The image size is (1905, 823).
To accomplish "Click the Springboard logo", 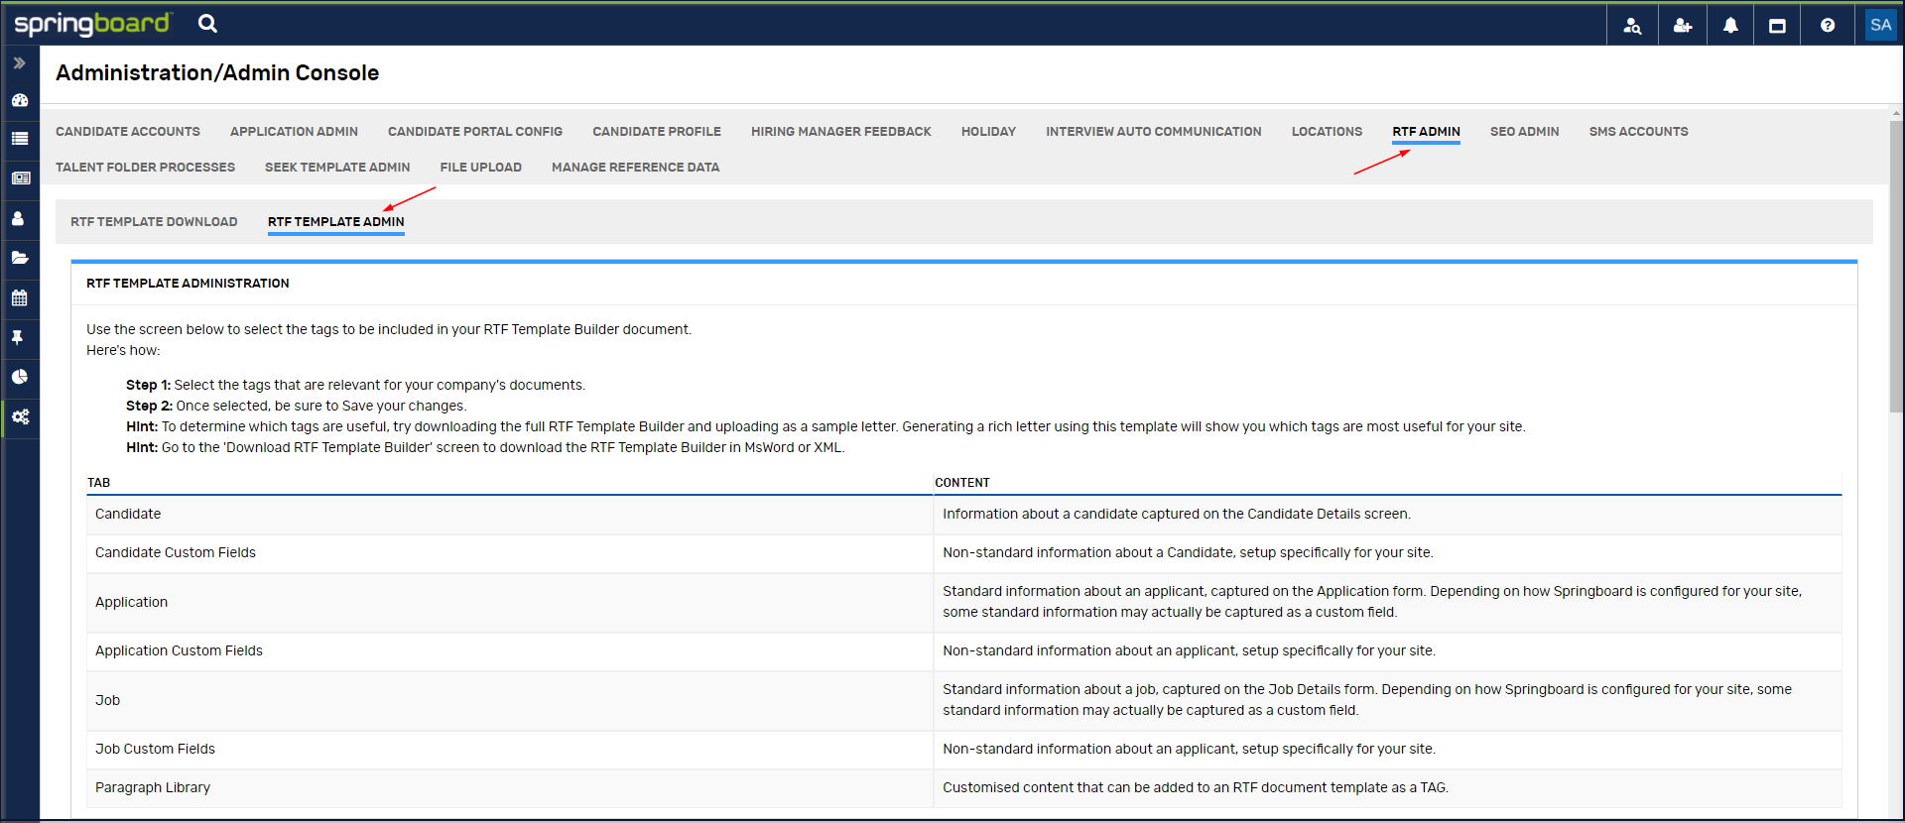I will tap(93, 24).
